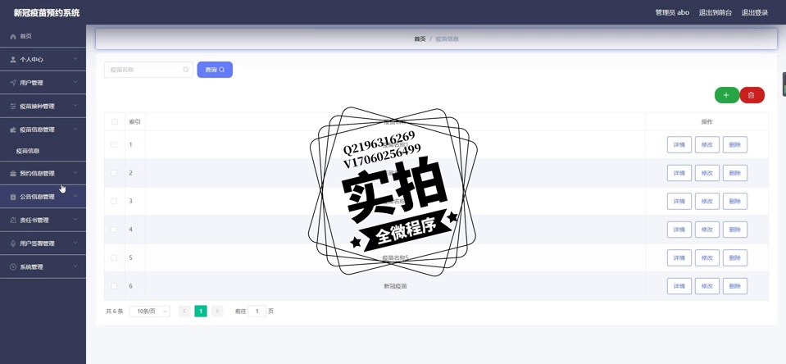Click the person icon beside 个人中心
The width and height of the screenshot is (786, 364).
point(13,59)
